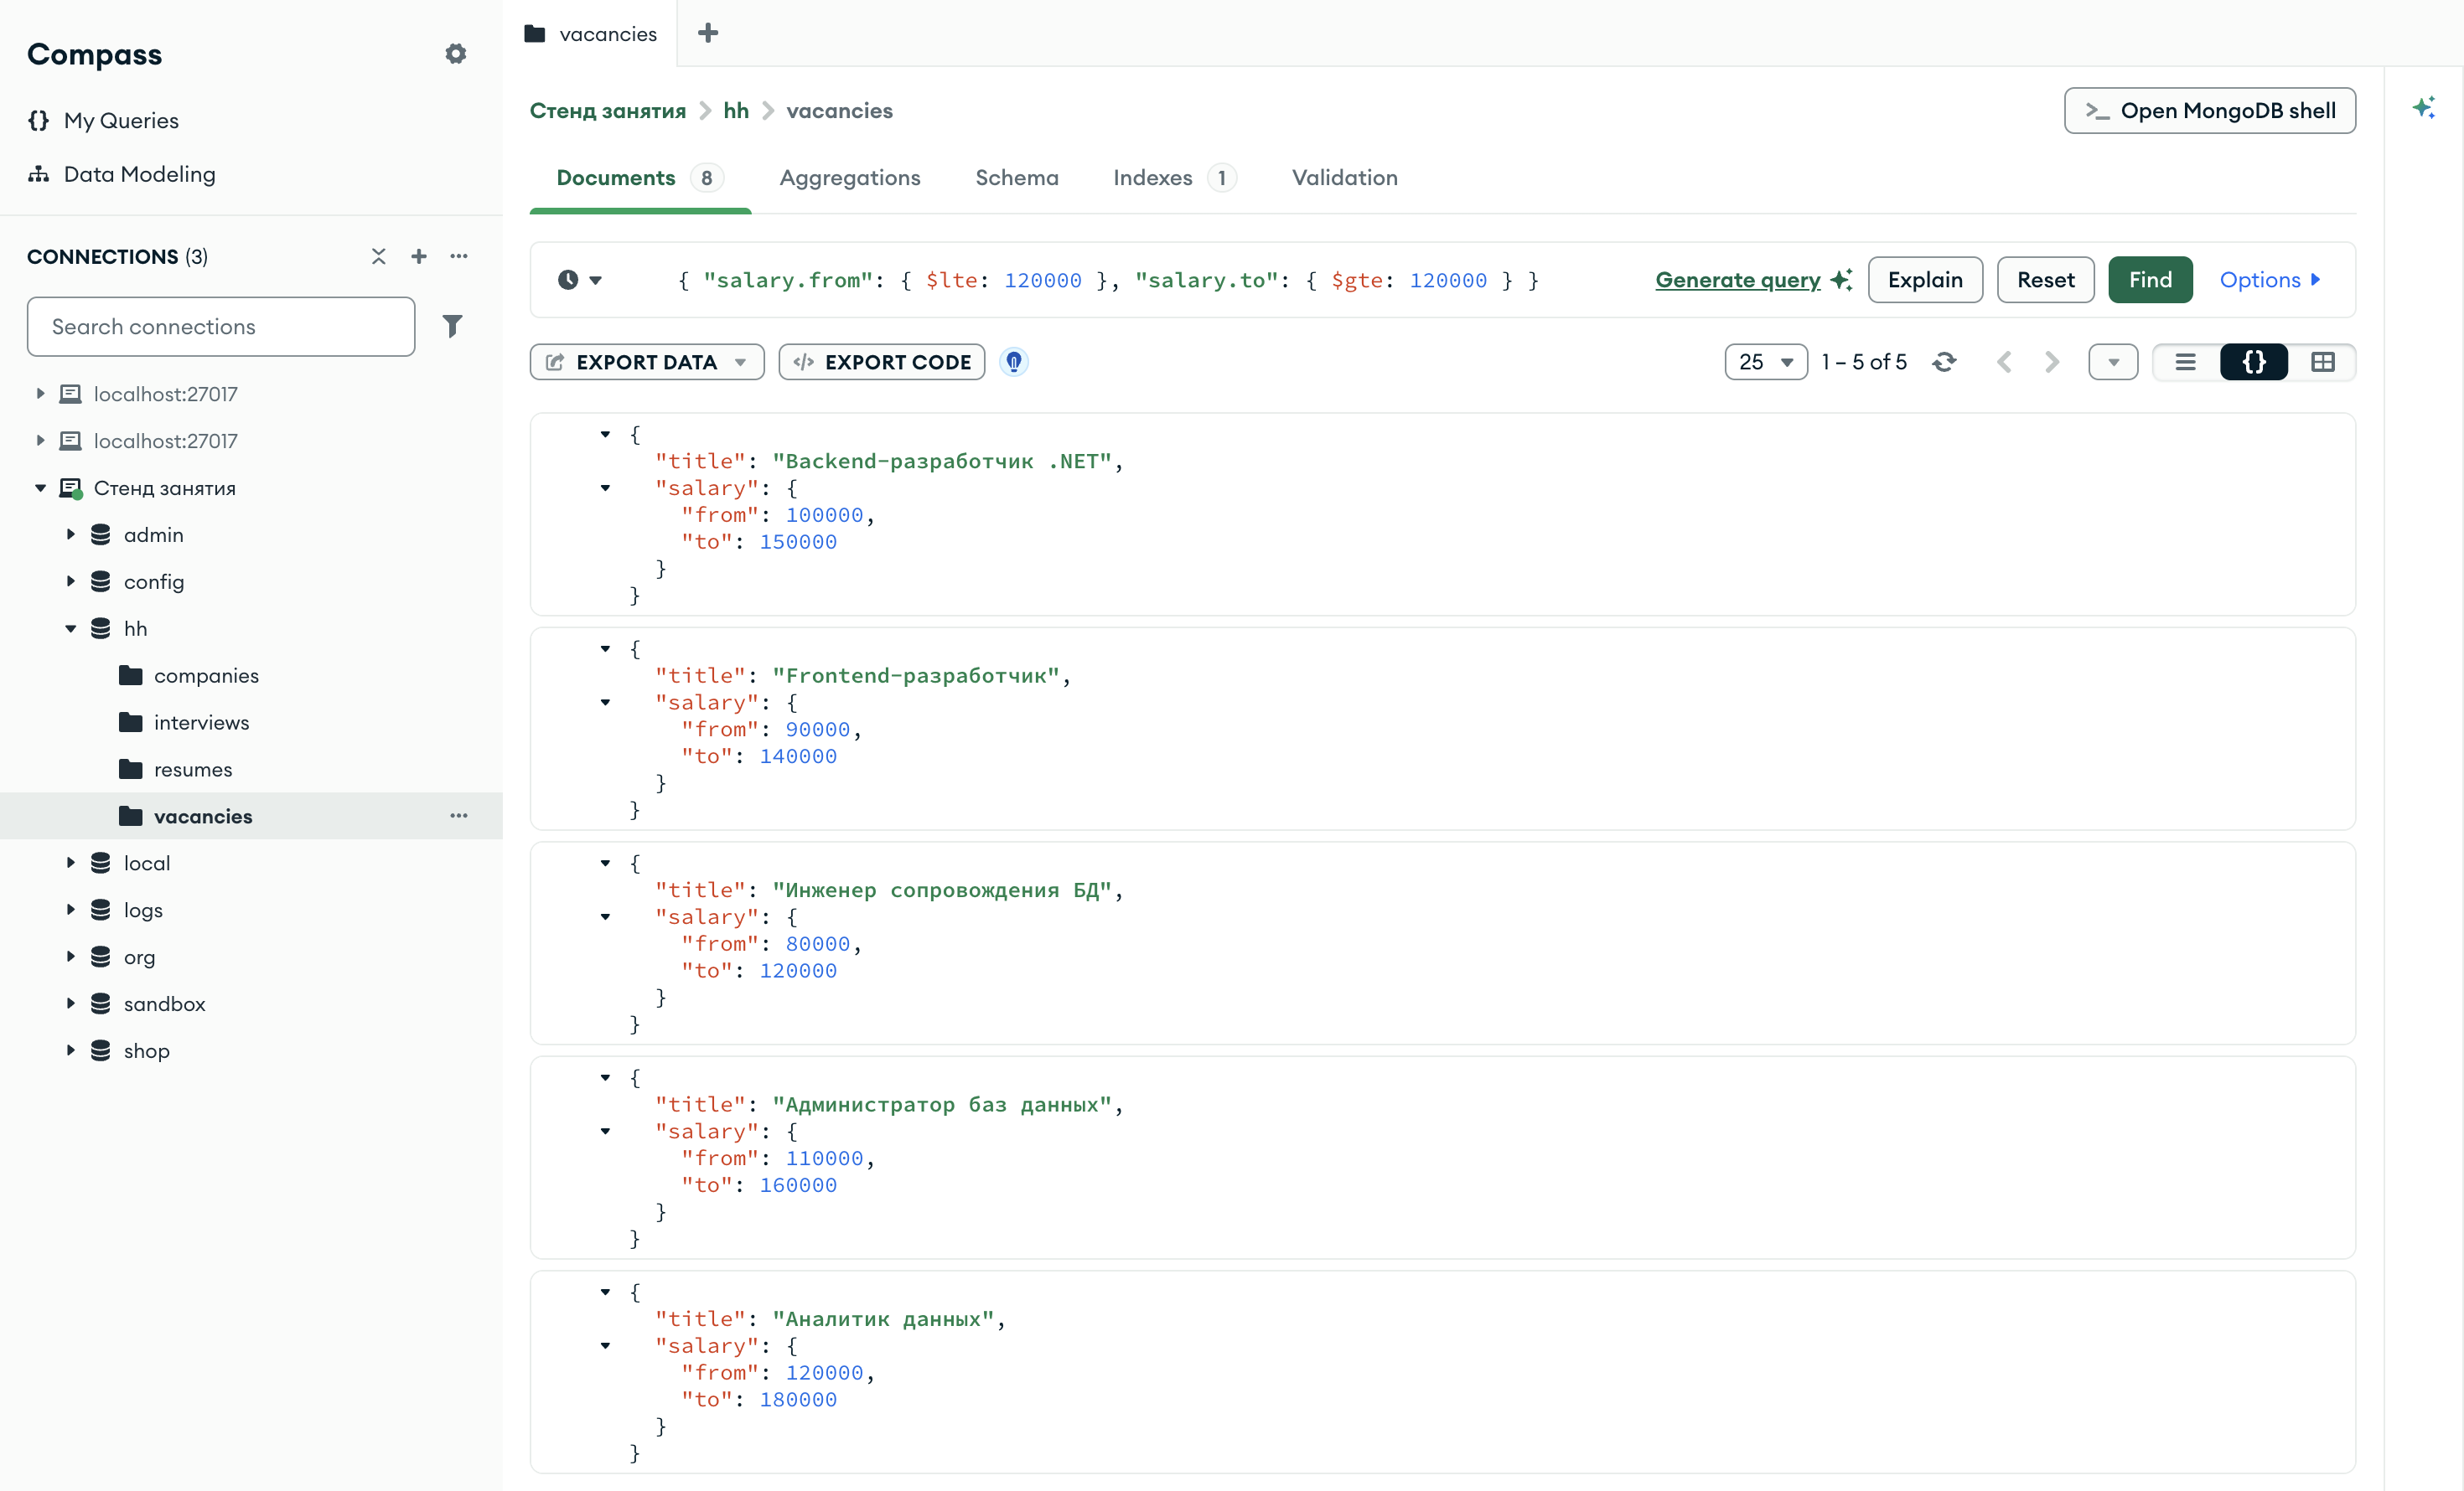
Task: Click the Reset query button
Action: 2045,280
